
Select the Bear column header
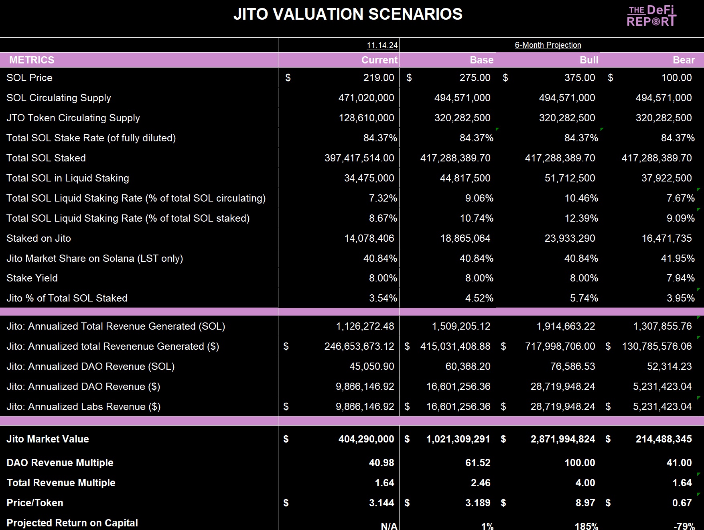pos(684,60)
